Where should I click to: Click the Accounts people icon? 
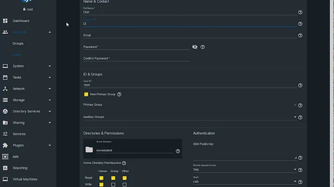[5, 32]
